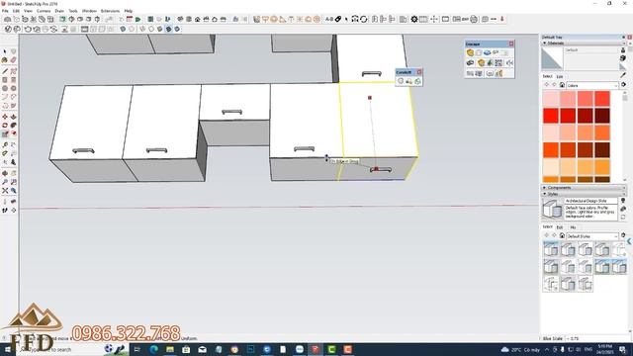Show hidden system tray icons chevron
Viewport: 633px width, 356px height.
pyautogui.click(x=547, y=349)
